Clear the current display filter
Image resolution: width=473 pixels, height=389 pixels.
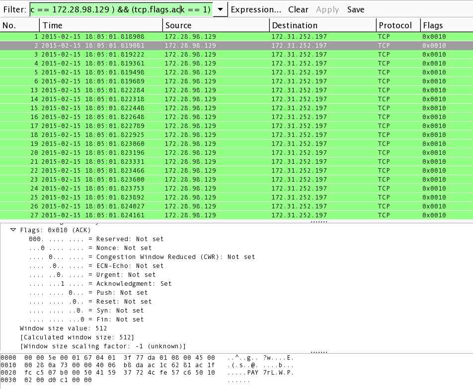point(298,9)
